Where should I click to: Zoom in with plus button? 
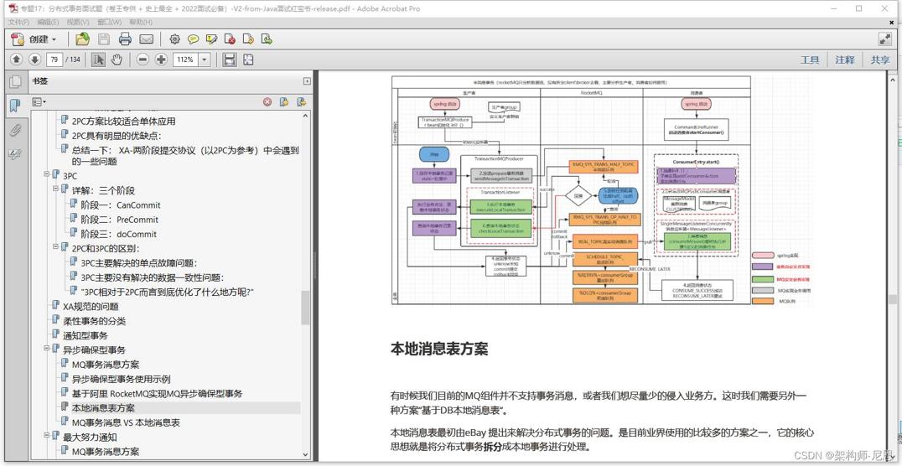point(161,60)
